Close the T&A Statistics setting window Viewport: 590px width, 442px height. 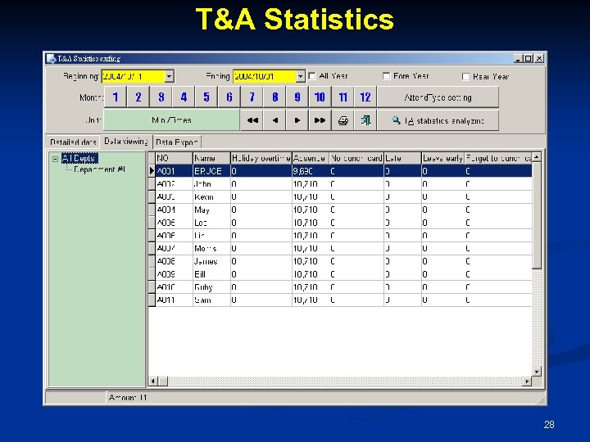(x=539, y=59)
